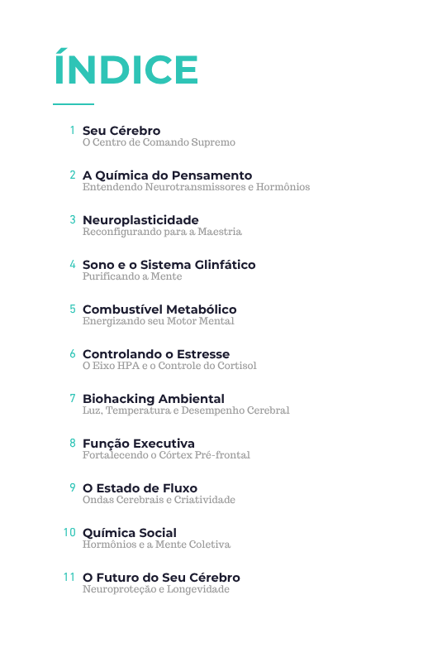Select Combustível Metabólico chapter heading
The image size is (423, 662).
(159, 309)
